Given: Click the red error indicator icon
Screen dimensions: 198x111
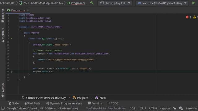Looking at the screenshot, I should click(x=187, y=17).
